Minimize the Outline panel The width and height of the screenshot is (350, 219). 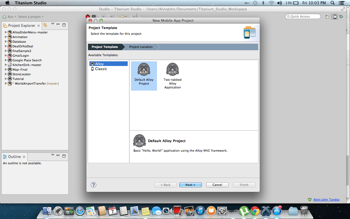point(58,155)
